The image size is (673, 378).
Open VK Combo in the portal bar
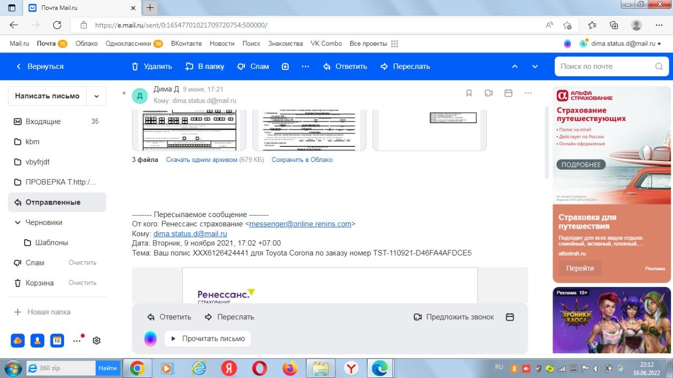(326, 44)
